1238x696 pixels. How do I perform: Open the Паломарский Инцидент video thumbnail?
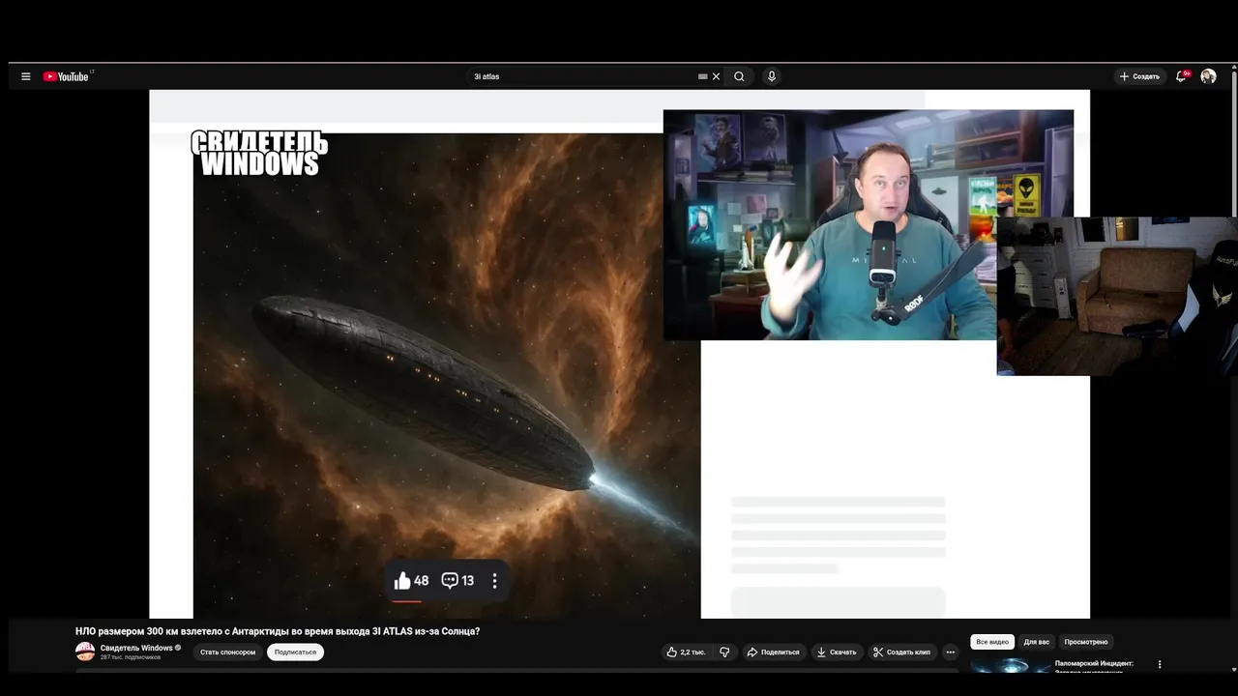(x=1010, y=665)
